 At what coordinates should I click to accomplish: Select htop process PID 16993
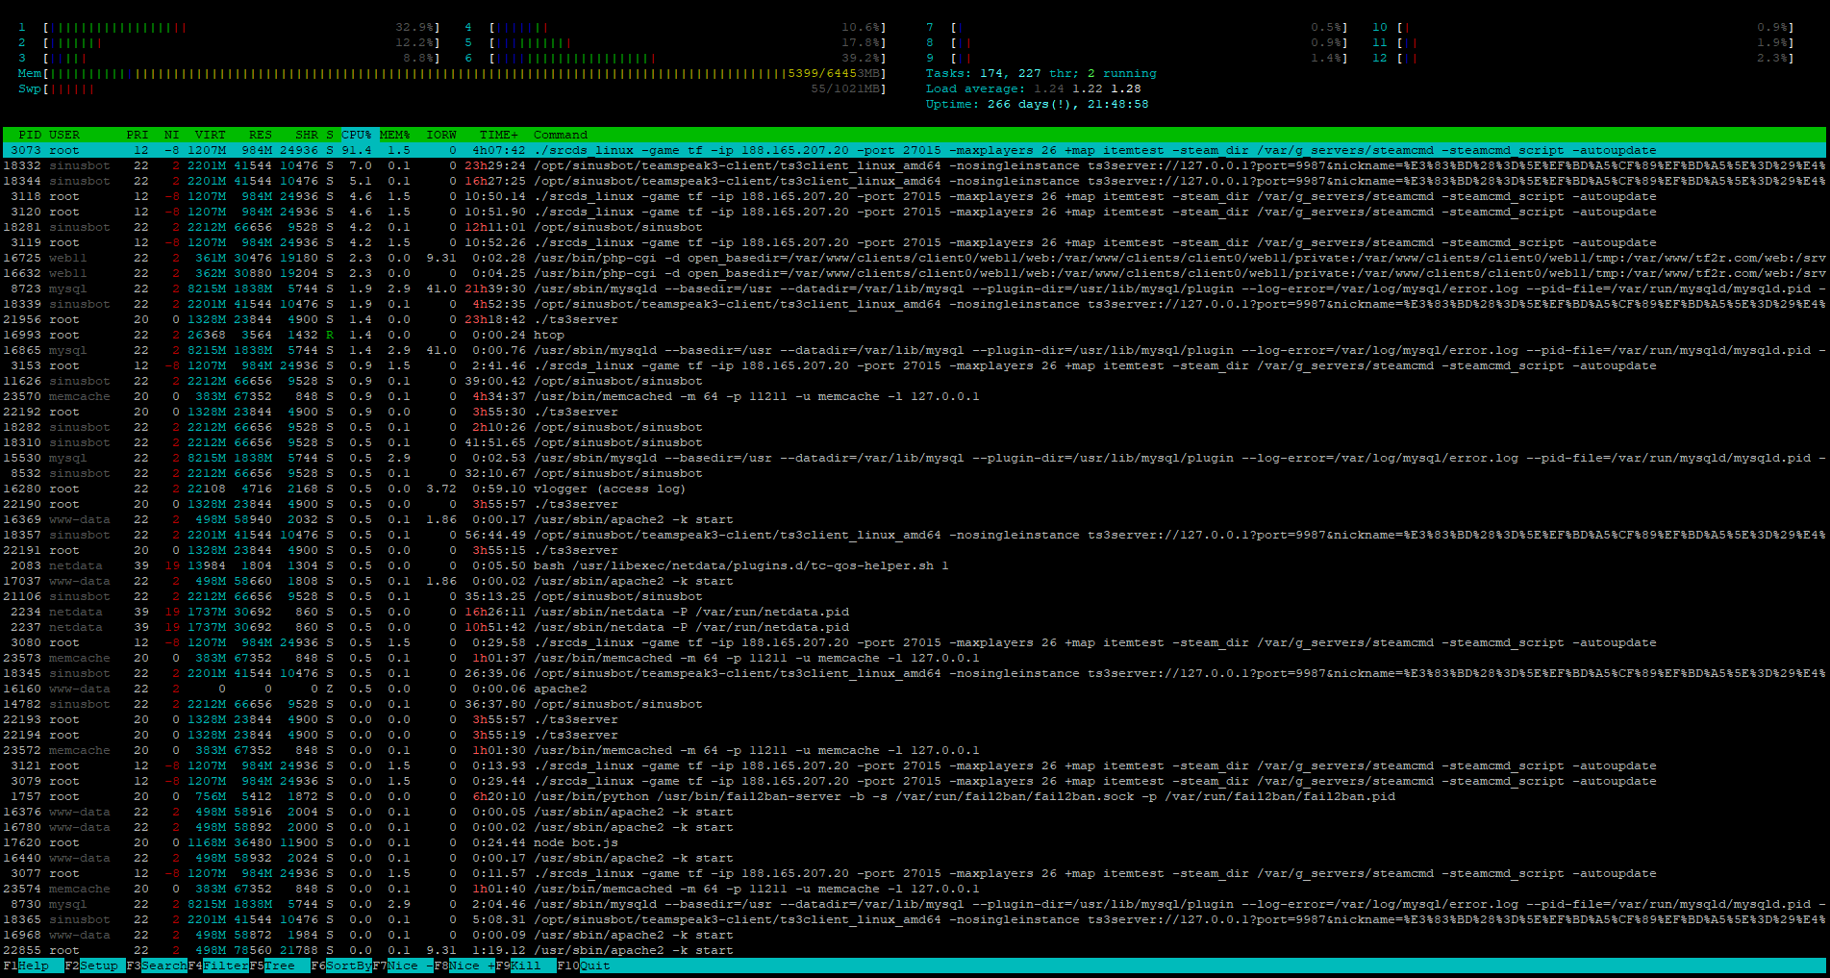pos(915,335)
